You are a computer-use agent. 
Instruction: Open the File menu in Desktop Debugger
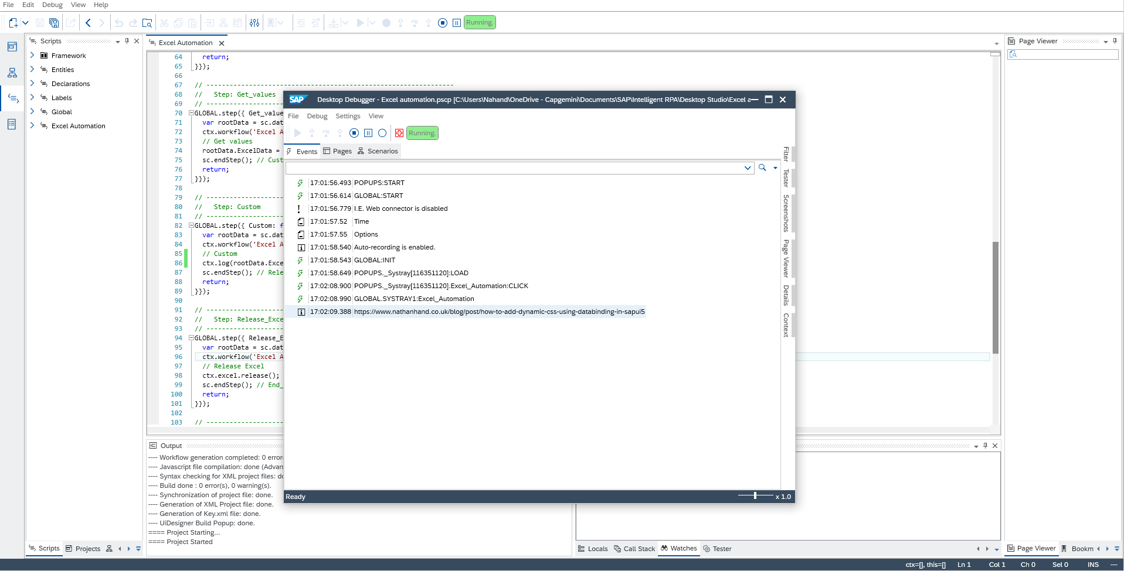[293, 116]
